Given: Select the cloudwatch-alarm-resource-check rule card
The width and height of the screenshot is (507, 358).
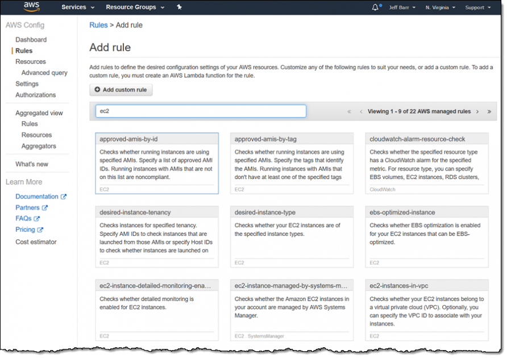Looking at the screenshot, I should pyautogui.click(x=427, y=163).
